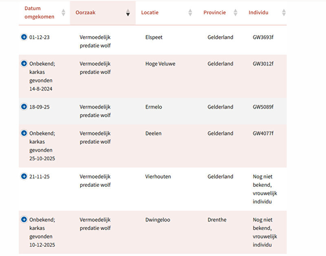Click the Dwingeloo location cell
The height and width of the screenshot is (256, 326).
click(158, 220)
